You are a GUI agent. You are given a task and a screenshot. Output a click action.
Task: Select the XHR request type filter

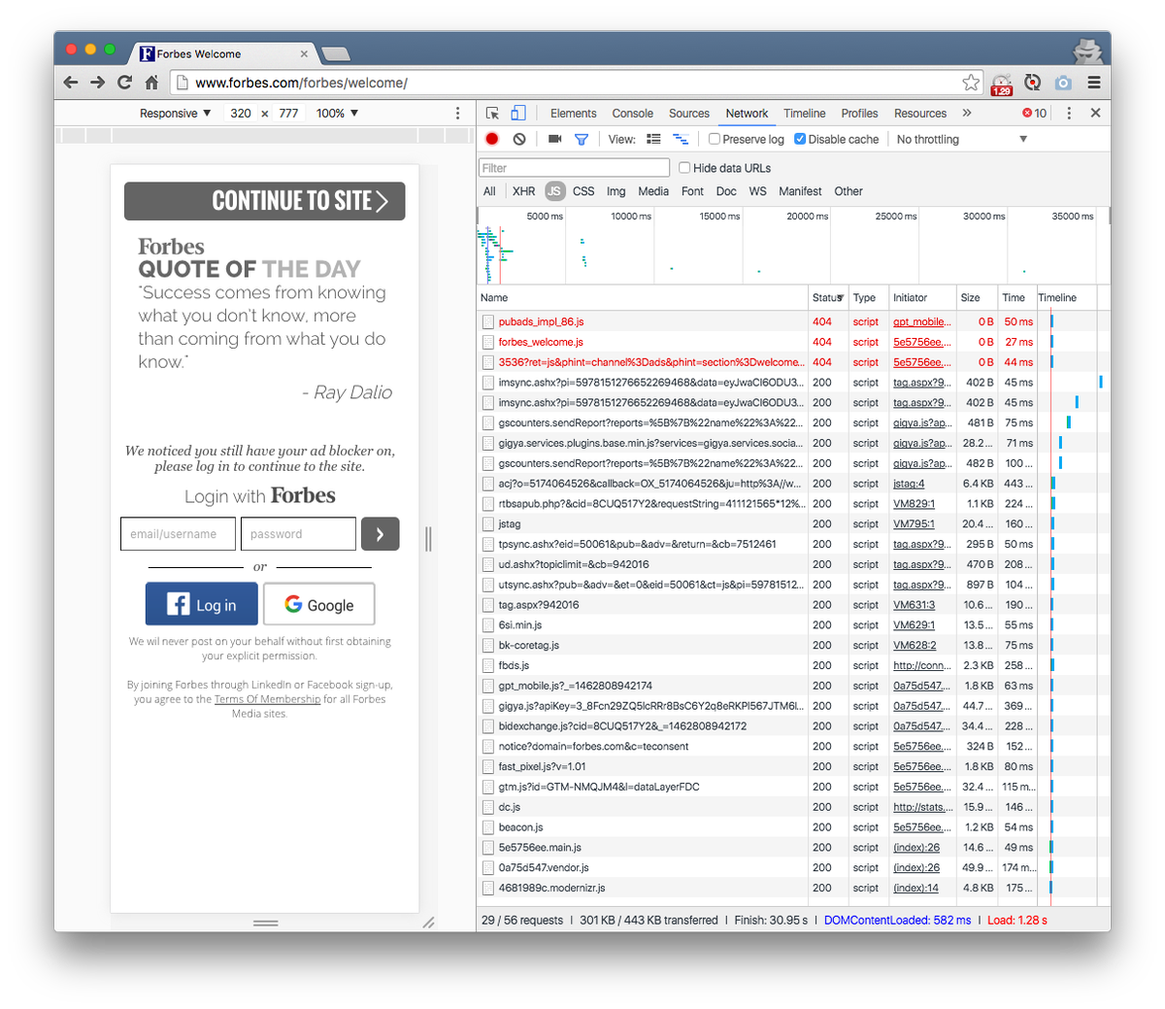click(x=523, y=191)
